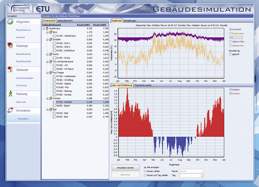This screenshot has height=187, width=259.
Task: Click the Kataloge books icon
Action: tap(10, 45)
